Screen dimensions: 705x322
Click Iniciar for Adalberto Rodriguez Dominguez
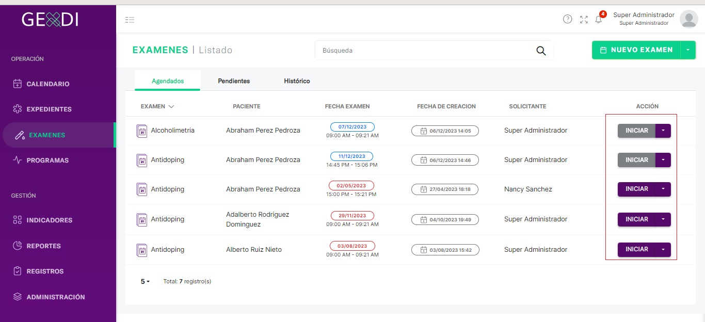636,219
